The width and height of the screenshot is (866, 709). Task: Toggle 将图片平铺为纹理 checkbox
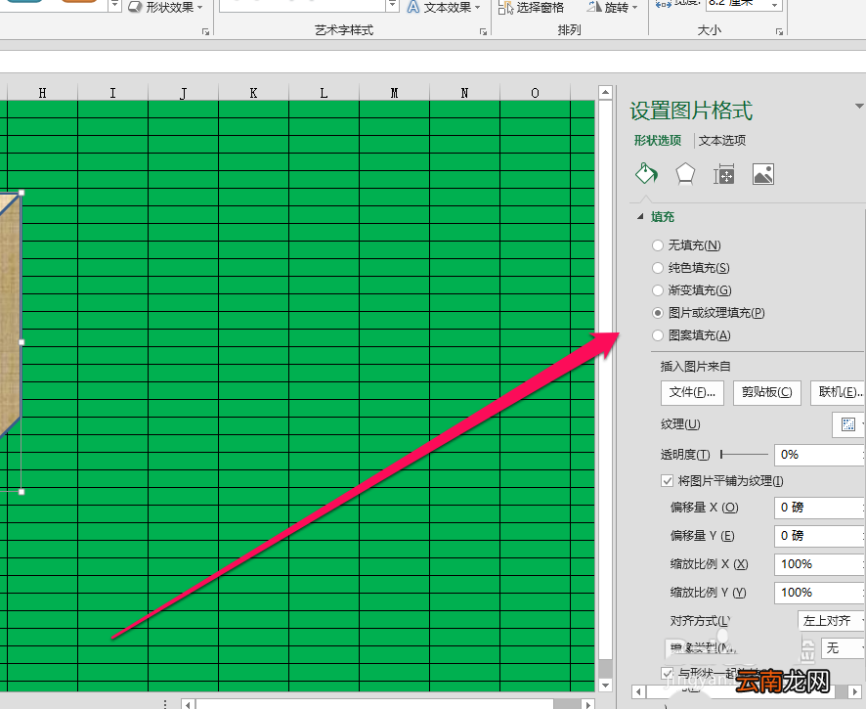pos(667,481)
